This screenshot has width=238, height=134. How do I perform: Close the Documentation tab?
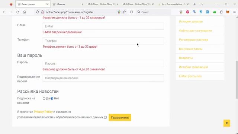click(187, 4)
